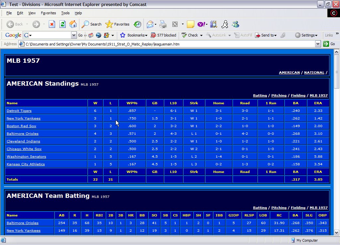Click Totals row BA value .217
Screen dimensions: 340x245
[296, 180]
